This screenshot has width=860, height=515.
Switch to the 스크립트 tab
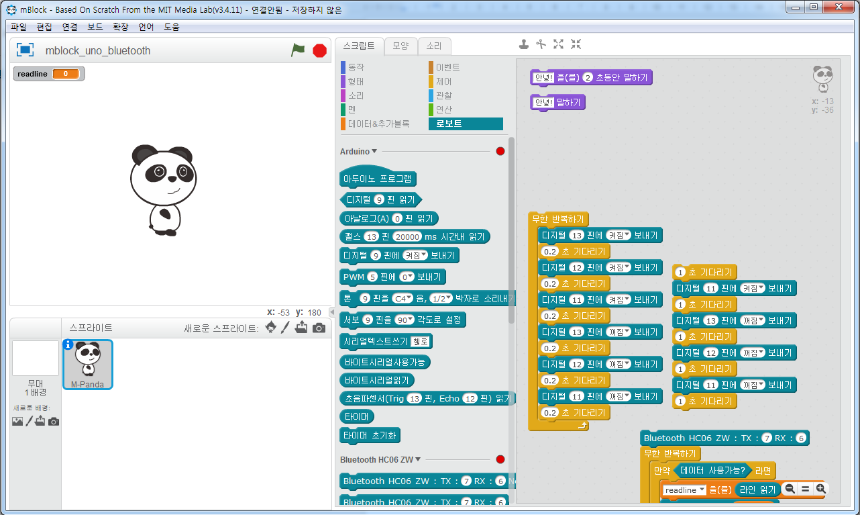point(359,46)
